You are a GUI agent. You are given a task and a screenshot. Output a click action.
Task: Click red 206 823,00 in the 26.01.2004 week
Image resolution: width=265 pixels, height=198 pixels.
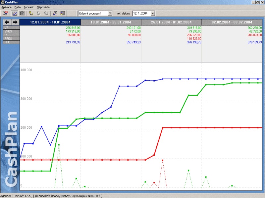point(194,35)
